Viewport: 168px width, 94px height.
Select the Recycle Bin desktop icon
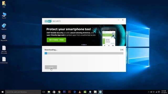[4, 38]
